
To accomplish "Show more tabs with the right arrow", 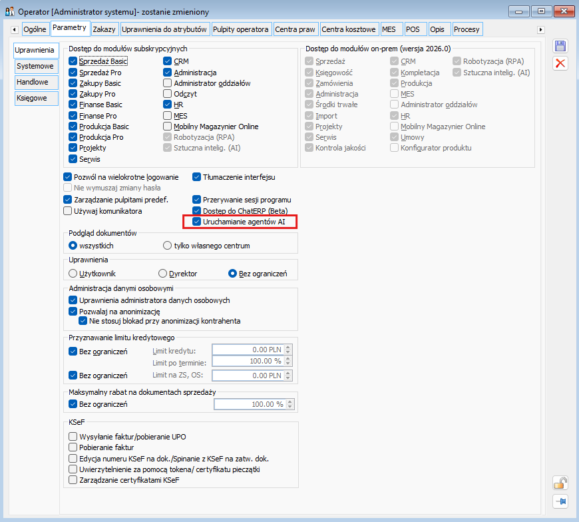I will (540, 29).
